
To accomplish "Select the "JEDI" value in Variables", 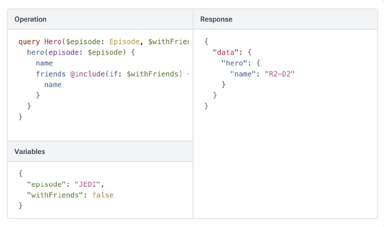I will coord(89,184).
